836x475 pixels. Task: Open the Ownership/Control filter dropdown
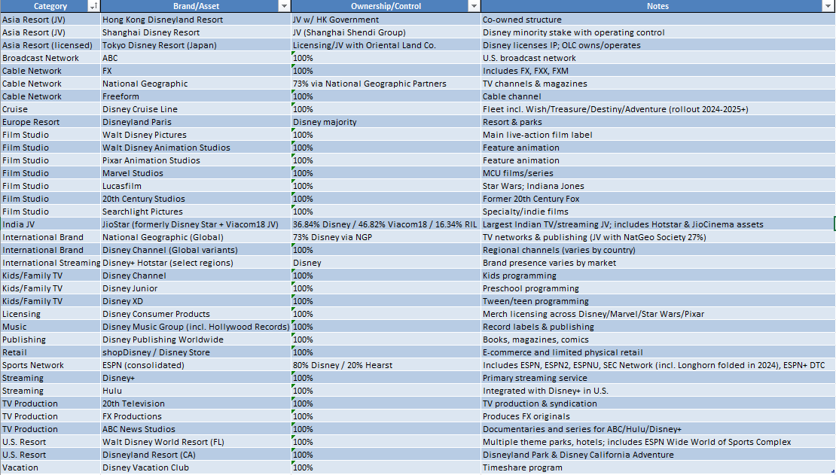(474, 6)
